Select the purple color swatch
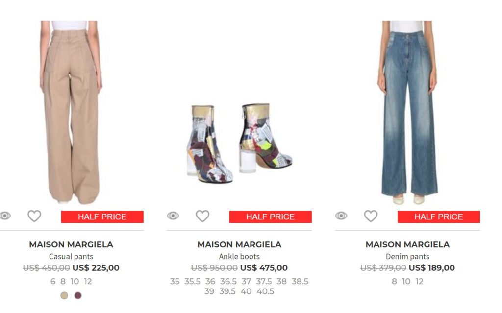This screenshot has width=502, height=313. [78, 295]
